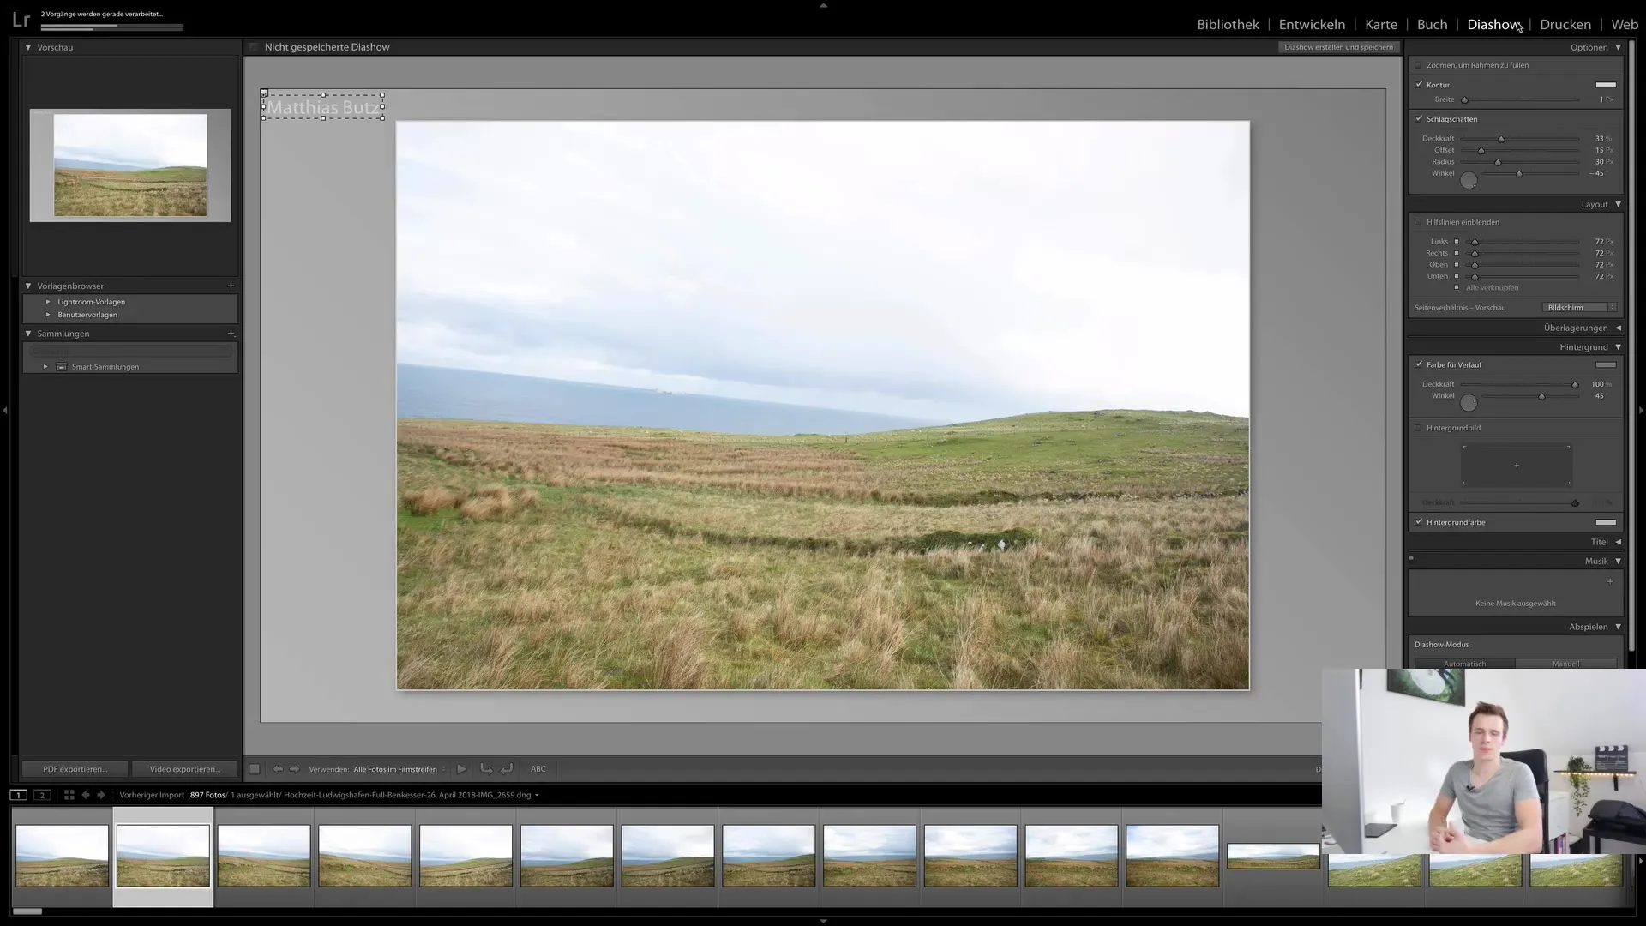Switch to Bibliothek module
Viewport: 1646px width, 926px height.
coord(1228,24)
